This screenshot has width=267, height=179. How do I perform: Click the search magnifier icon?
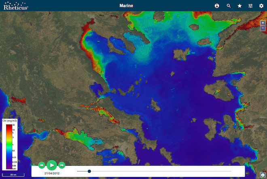click(229, 6)
